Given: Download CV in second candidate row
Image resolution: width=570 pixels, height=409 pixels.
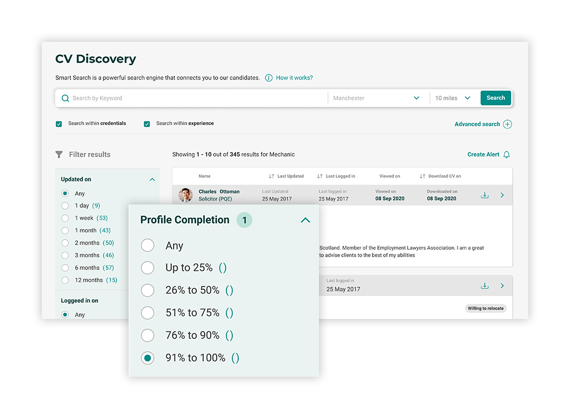Looking at the screenshot, I should (x=485, y=286).
